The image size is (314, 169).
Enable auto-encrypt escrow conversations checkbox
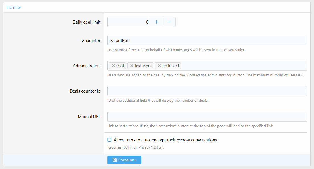(x=109, y=140)
